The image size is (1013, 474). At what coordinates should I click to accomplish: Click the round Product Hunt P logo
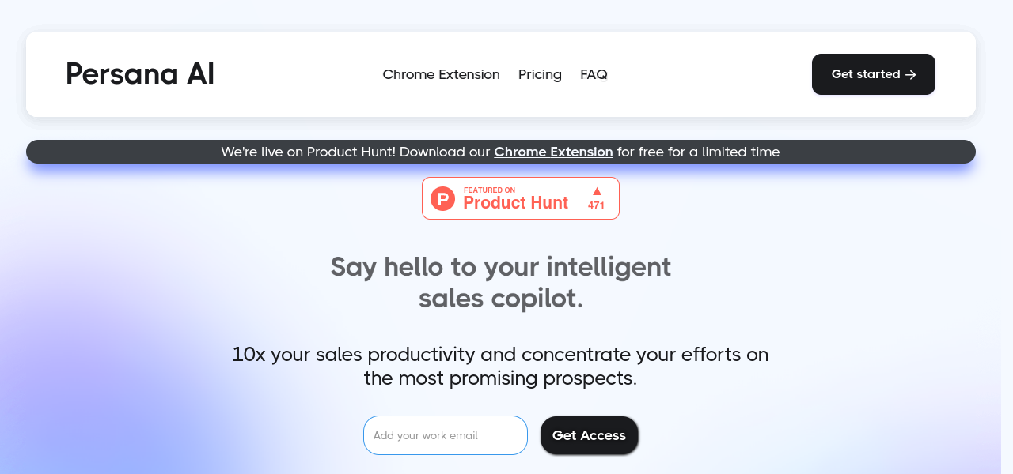[442, 198]
